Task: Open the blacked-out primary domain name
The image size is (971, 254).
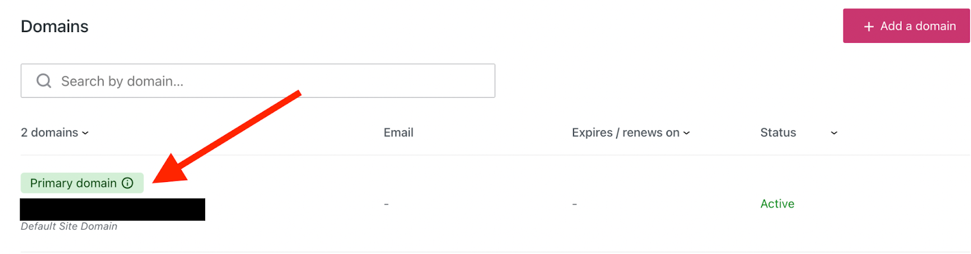Action: (x=112, y=209)
